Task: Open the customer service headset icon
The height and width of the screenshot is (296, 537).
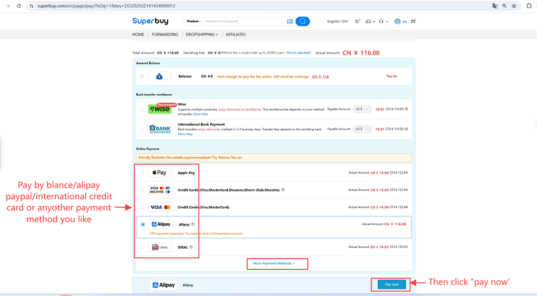Action: (381, 21)
